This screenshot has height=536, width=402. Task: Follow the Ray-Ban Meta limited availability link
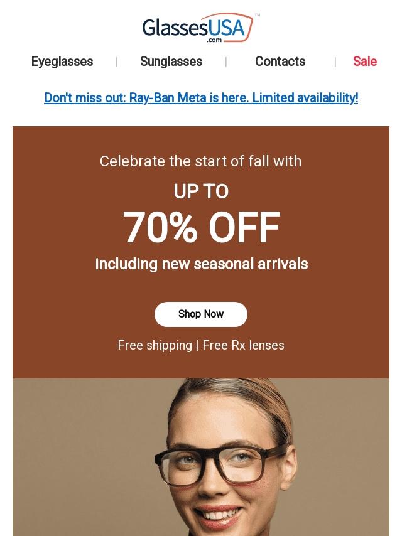tap(201, 98)
